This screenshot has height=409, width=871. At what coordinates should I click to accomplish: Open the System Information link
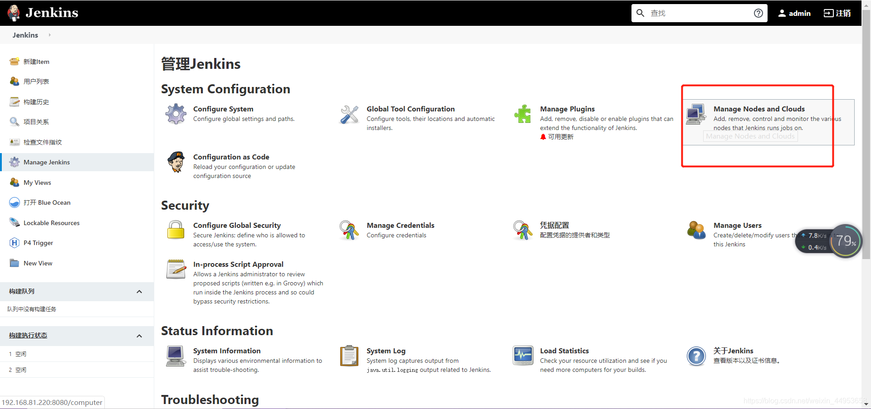(227, 351)
